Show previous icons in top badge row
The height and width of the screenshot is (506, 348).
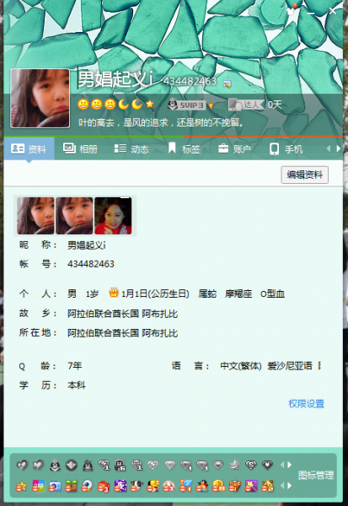[282, 465]
